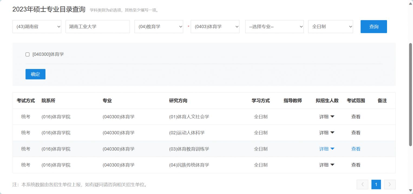Screen dimensions: 413x194
Task: Select page 1 in pagination
Action: click(x=376, y=185)
